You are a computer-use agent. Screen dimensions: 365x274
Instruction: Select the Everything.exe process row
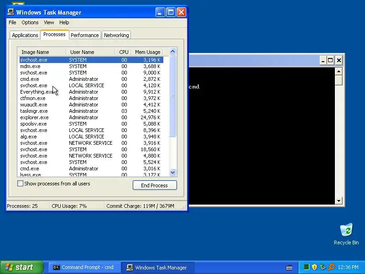(x=91, y=92)
